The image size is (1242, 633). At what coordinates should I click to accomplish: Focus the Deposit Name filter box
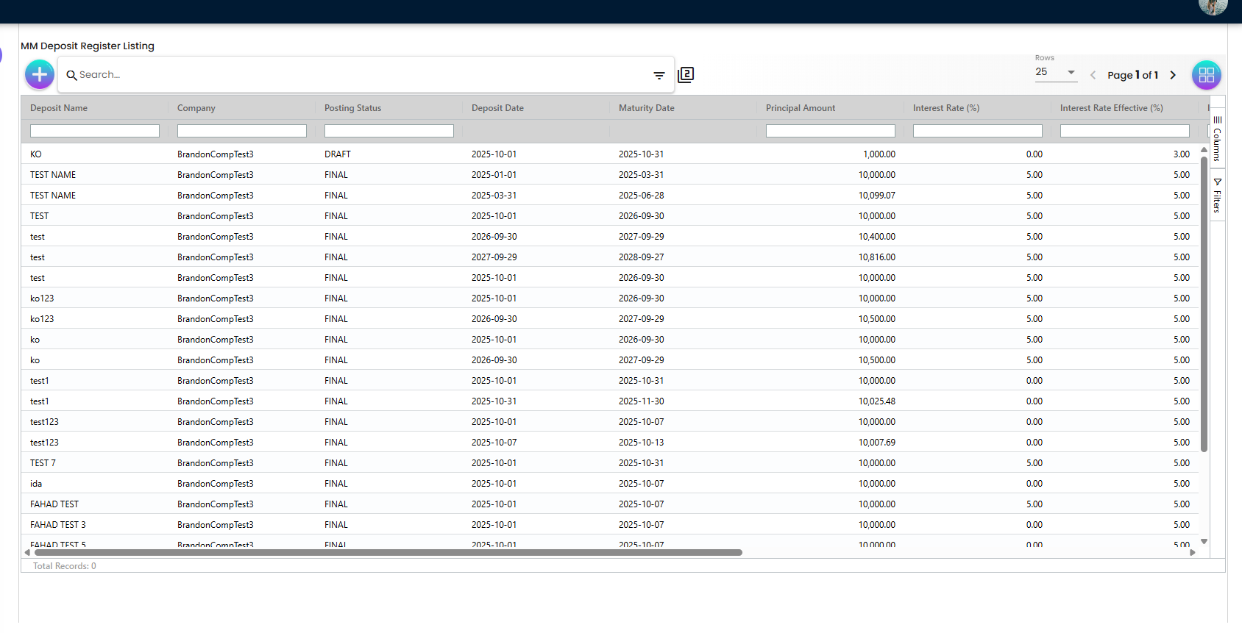pyautogui.click(x=95, y=131)
